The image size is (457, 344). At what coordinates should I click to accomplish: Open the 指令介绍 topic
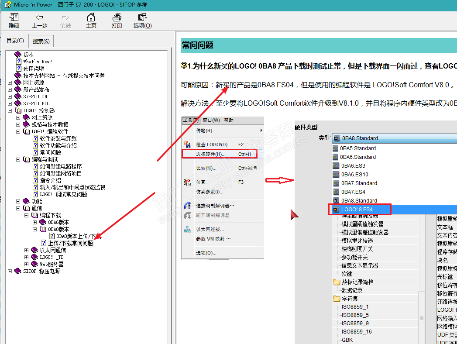pos(51,180)
